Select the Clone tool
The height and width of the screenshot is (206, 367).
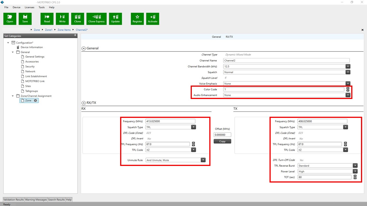(x=77, y=19)
